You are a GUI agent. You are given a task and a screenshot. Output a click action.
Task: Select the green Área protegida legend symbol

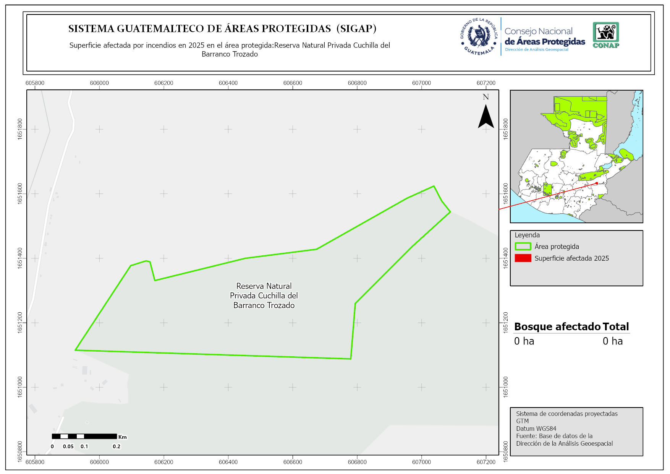point(523,247)
